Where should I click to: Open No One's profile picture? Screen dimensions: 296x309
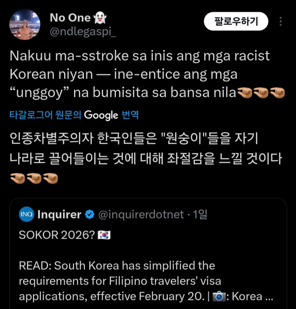point(25,25)
